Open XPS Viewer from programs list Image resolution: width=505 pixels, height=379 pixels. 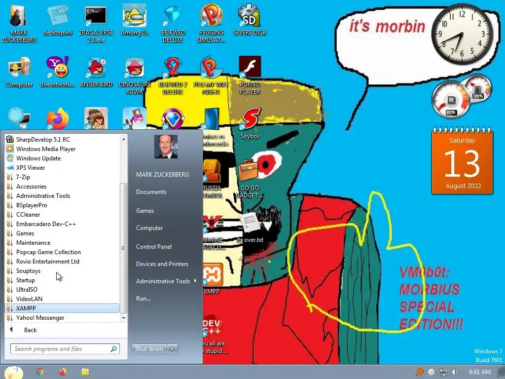[62, 168]
